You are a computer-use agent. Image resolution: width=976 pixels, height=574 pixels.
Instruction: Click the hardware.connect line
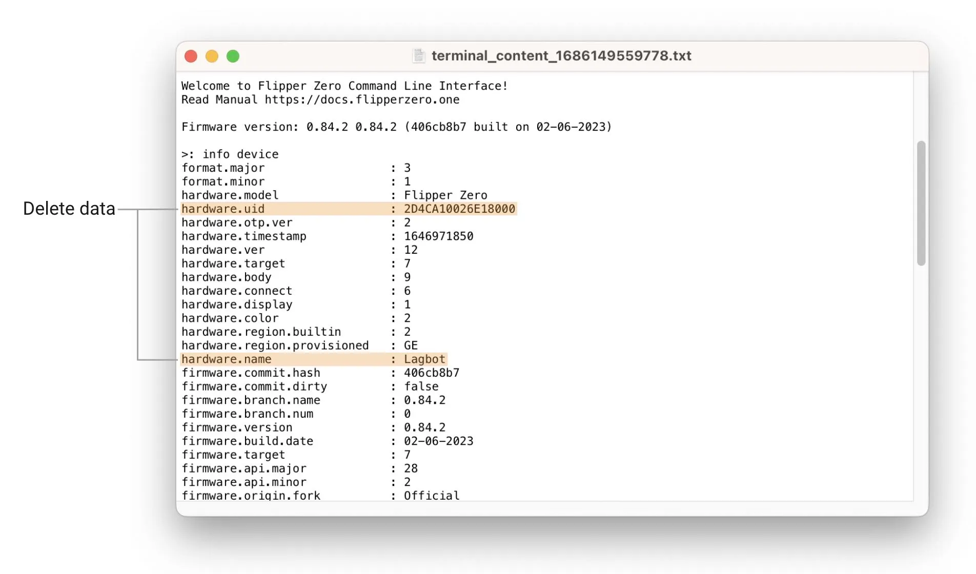[296, 291]
